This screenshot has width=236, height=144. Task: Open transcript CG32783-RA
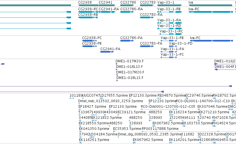(x=151, y=15)
